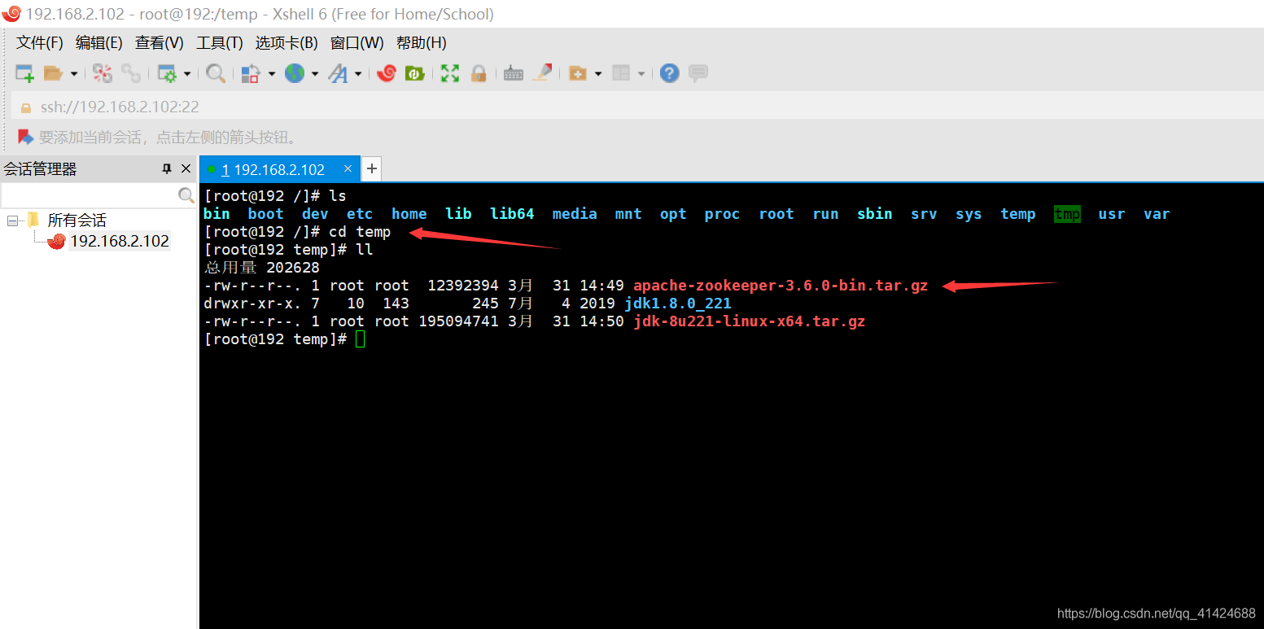Launch Xshell red swirl toolbar icon
This screenshot has height=629, width=1264.
(387, 73)
